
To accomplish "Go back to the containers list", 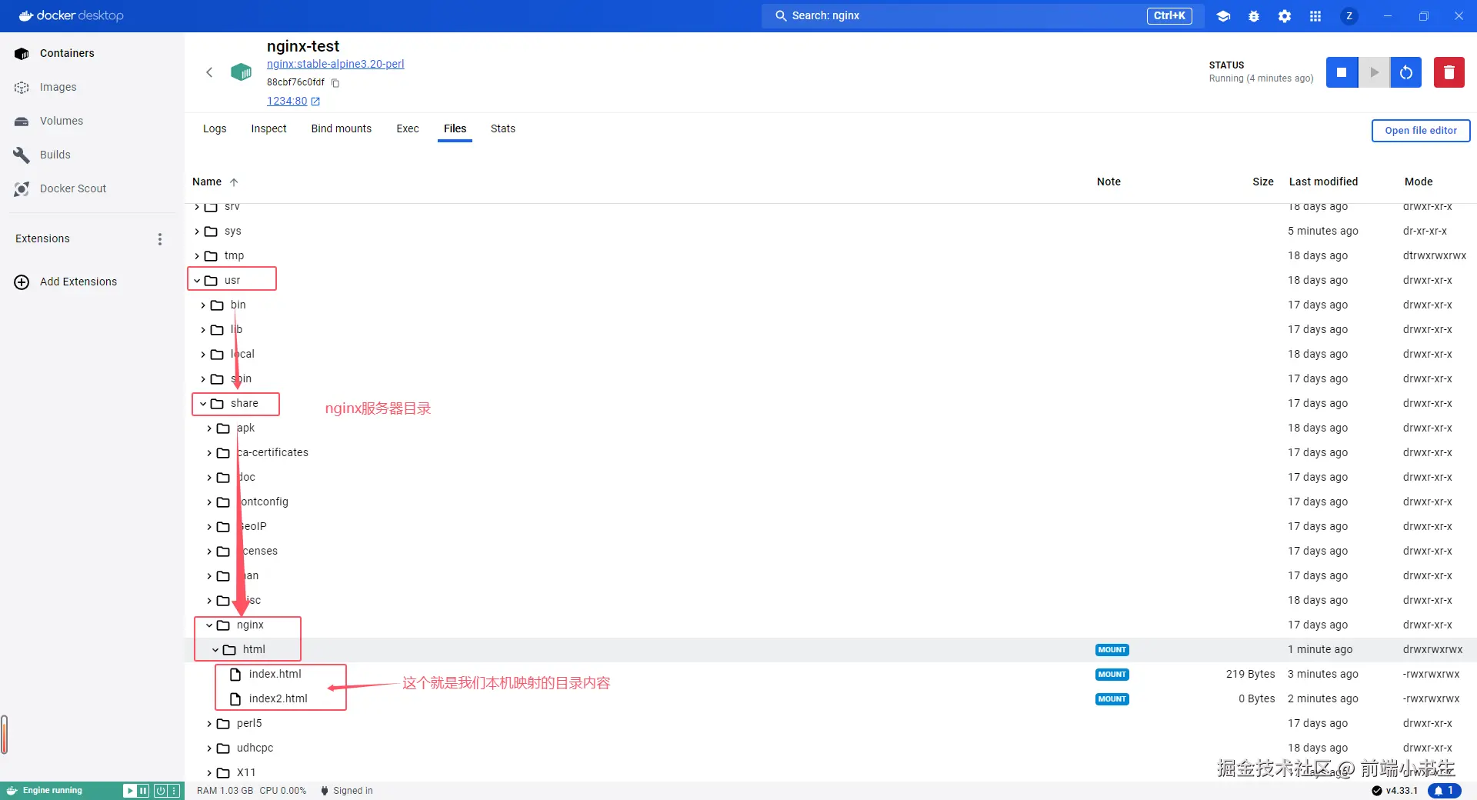I will coord(209,72).
